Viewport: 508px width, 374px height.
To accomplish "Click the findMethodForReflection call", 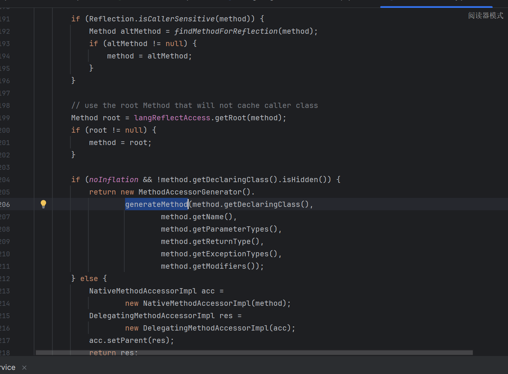I will 226,31.
